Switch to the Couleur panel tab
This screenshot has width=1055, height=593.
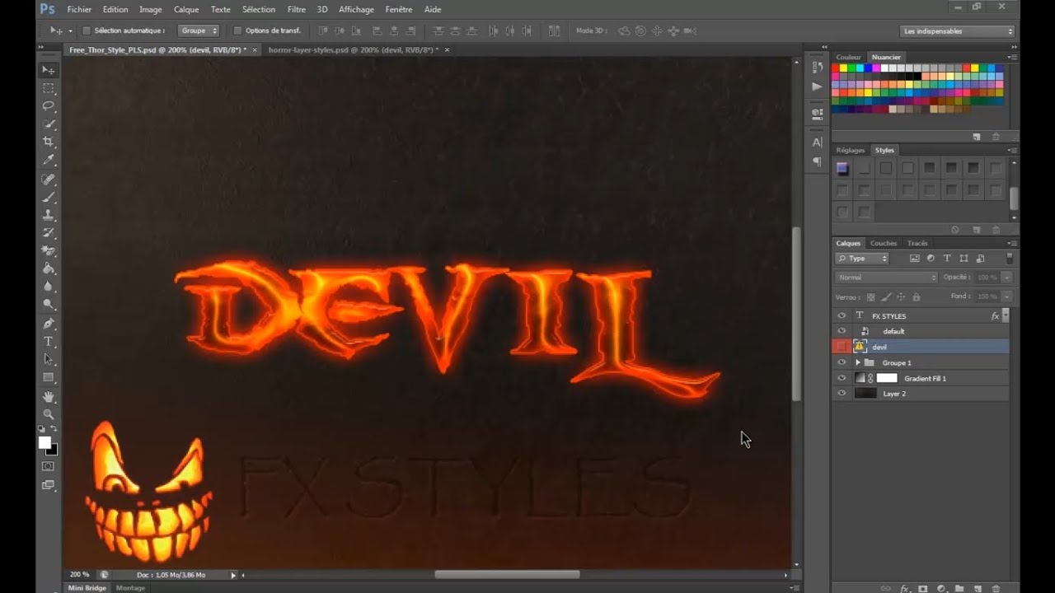point(848,57)
